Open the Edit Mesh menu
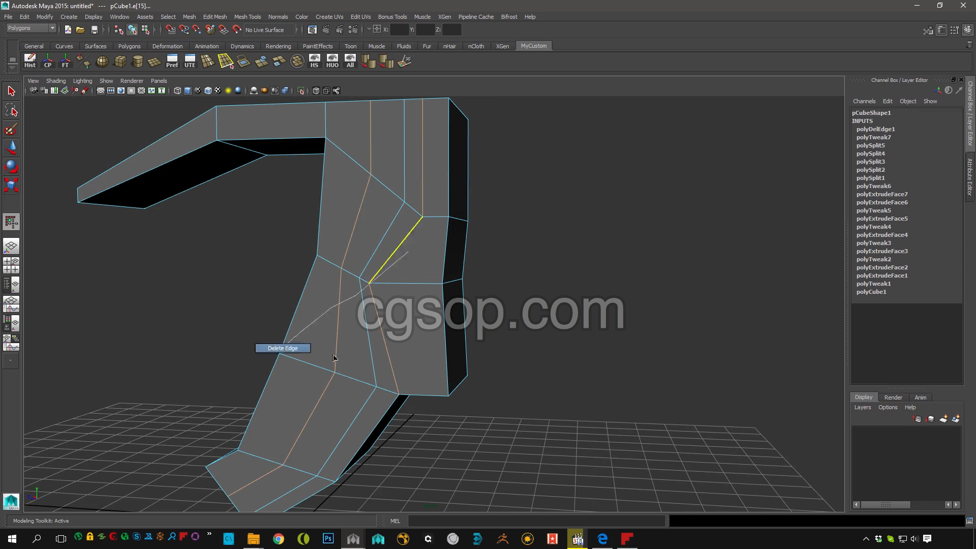Screen dimensions: 976x549 215,17
